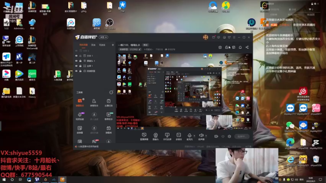Select the 英雄联盟 layer row
The image size is (326, 183).
click(95, 71)
